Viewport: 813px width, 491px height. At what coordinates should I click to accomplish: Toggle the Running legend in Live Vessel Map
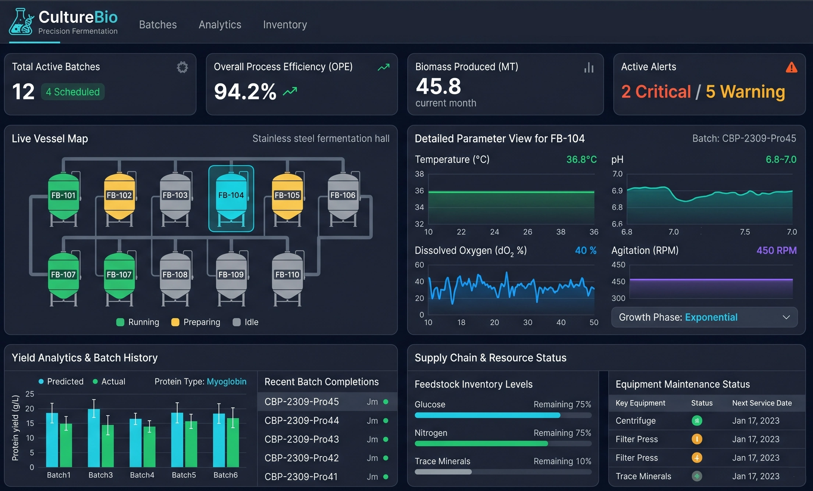[x=138, y=322]
